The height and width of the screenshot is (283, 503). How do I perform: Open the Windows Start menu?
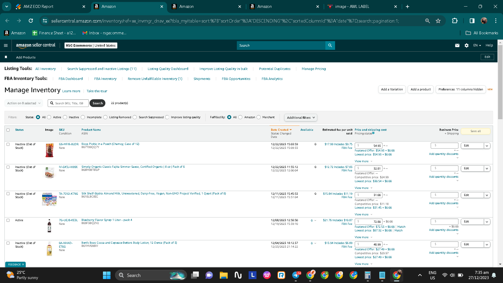click(107, 275)
